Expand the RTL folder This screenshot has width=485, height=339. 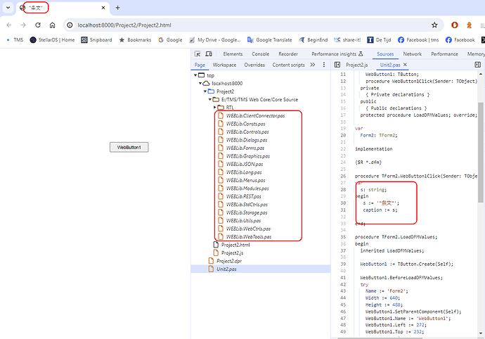[x=214, y=108]
